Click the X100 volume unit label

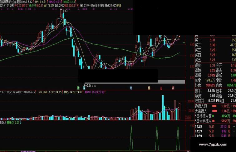point(188,118)
